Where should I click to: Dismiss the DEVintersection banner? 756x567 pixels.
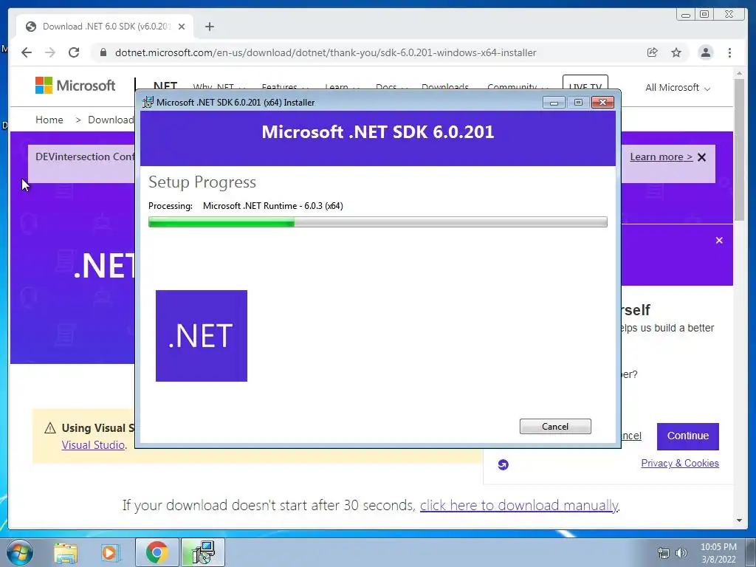tap(702, 157)
